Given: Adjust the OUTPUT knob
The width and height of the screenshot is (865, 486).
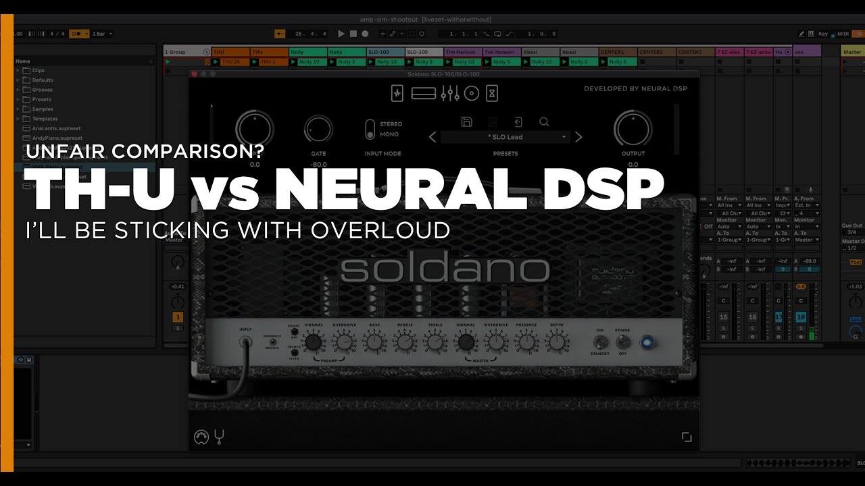Looking at the screenshot, I should (633, 130).
